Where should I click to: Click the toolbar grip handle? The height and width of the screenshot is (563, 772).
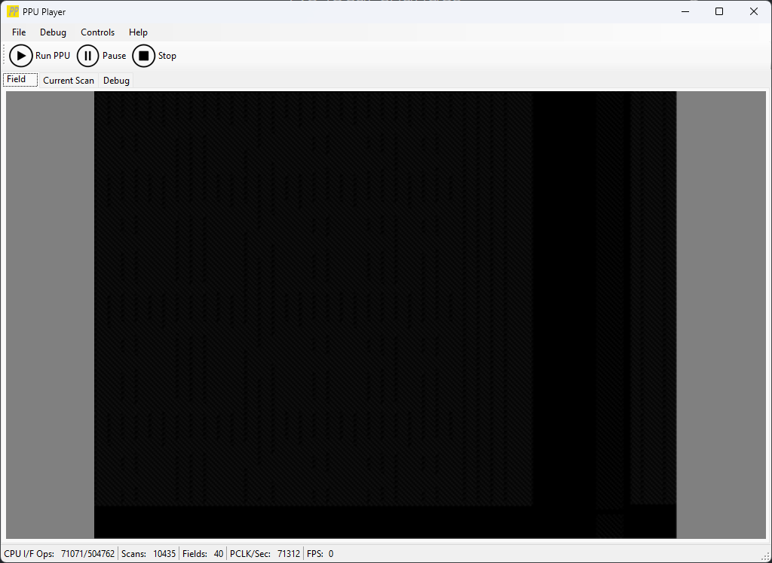coord(5,56)
